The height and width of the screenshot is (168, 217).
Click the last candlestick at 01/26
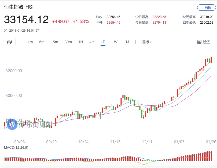point(211,60)
